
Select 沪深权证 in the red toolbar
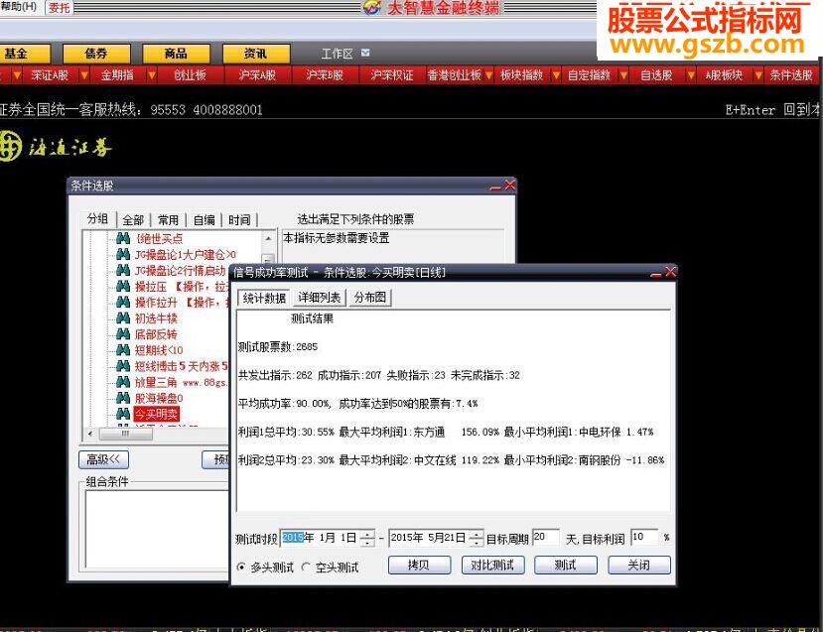pos(392,75)
